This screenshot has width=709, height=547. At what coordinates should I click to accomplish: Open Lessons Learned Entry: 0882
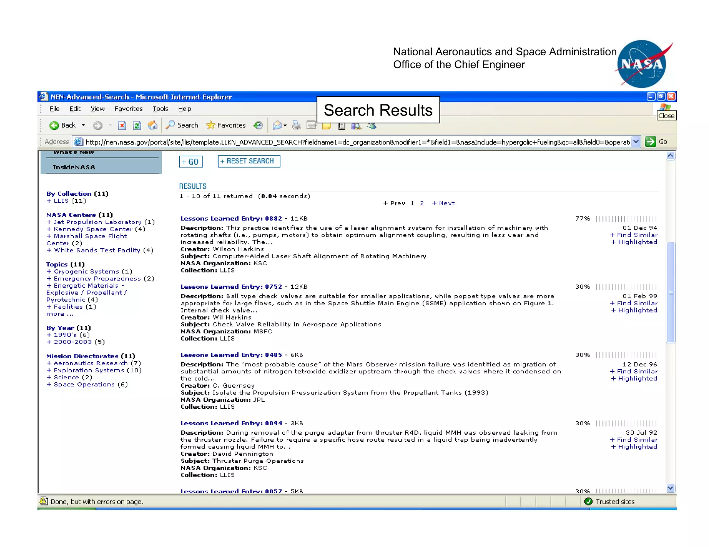tap(231, 219)
